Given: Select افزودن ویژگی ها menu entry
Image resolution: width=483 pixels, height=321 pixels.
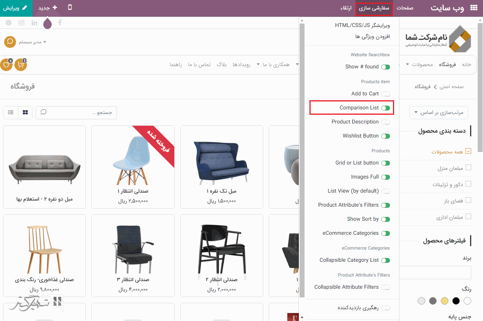Looking at the screenshot, I should click(373, 36).
